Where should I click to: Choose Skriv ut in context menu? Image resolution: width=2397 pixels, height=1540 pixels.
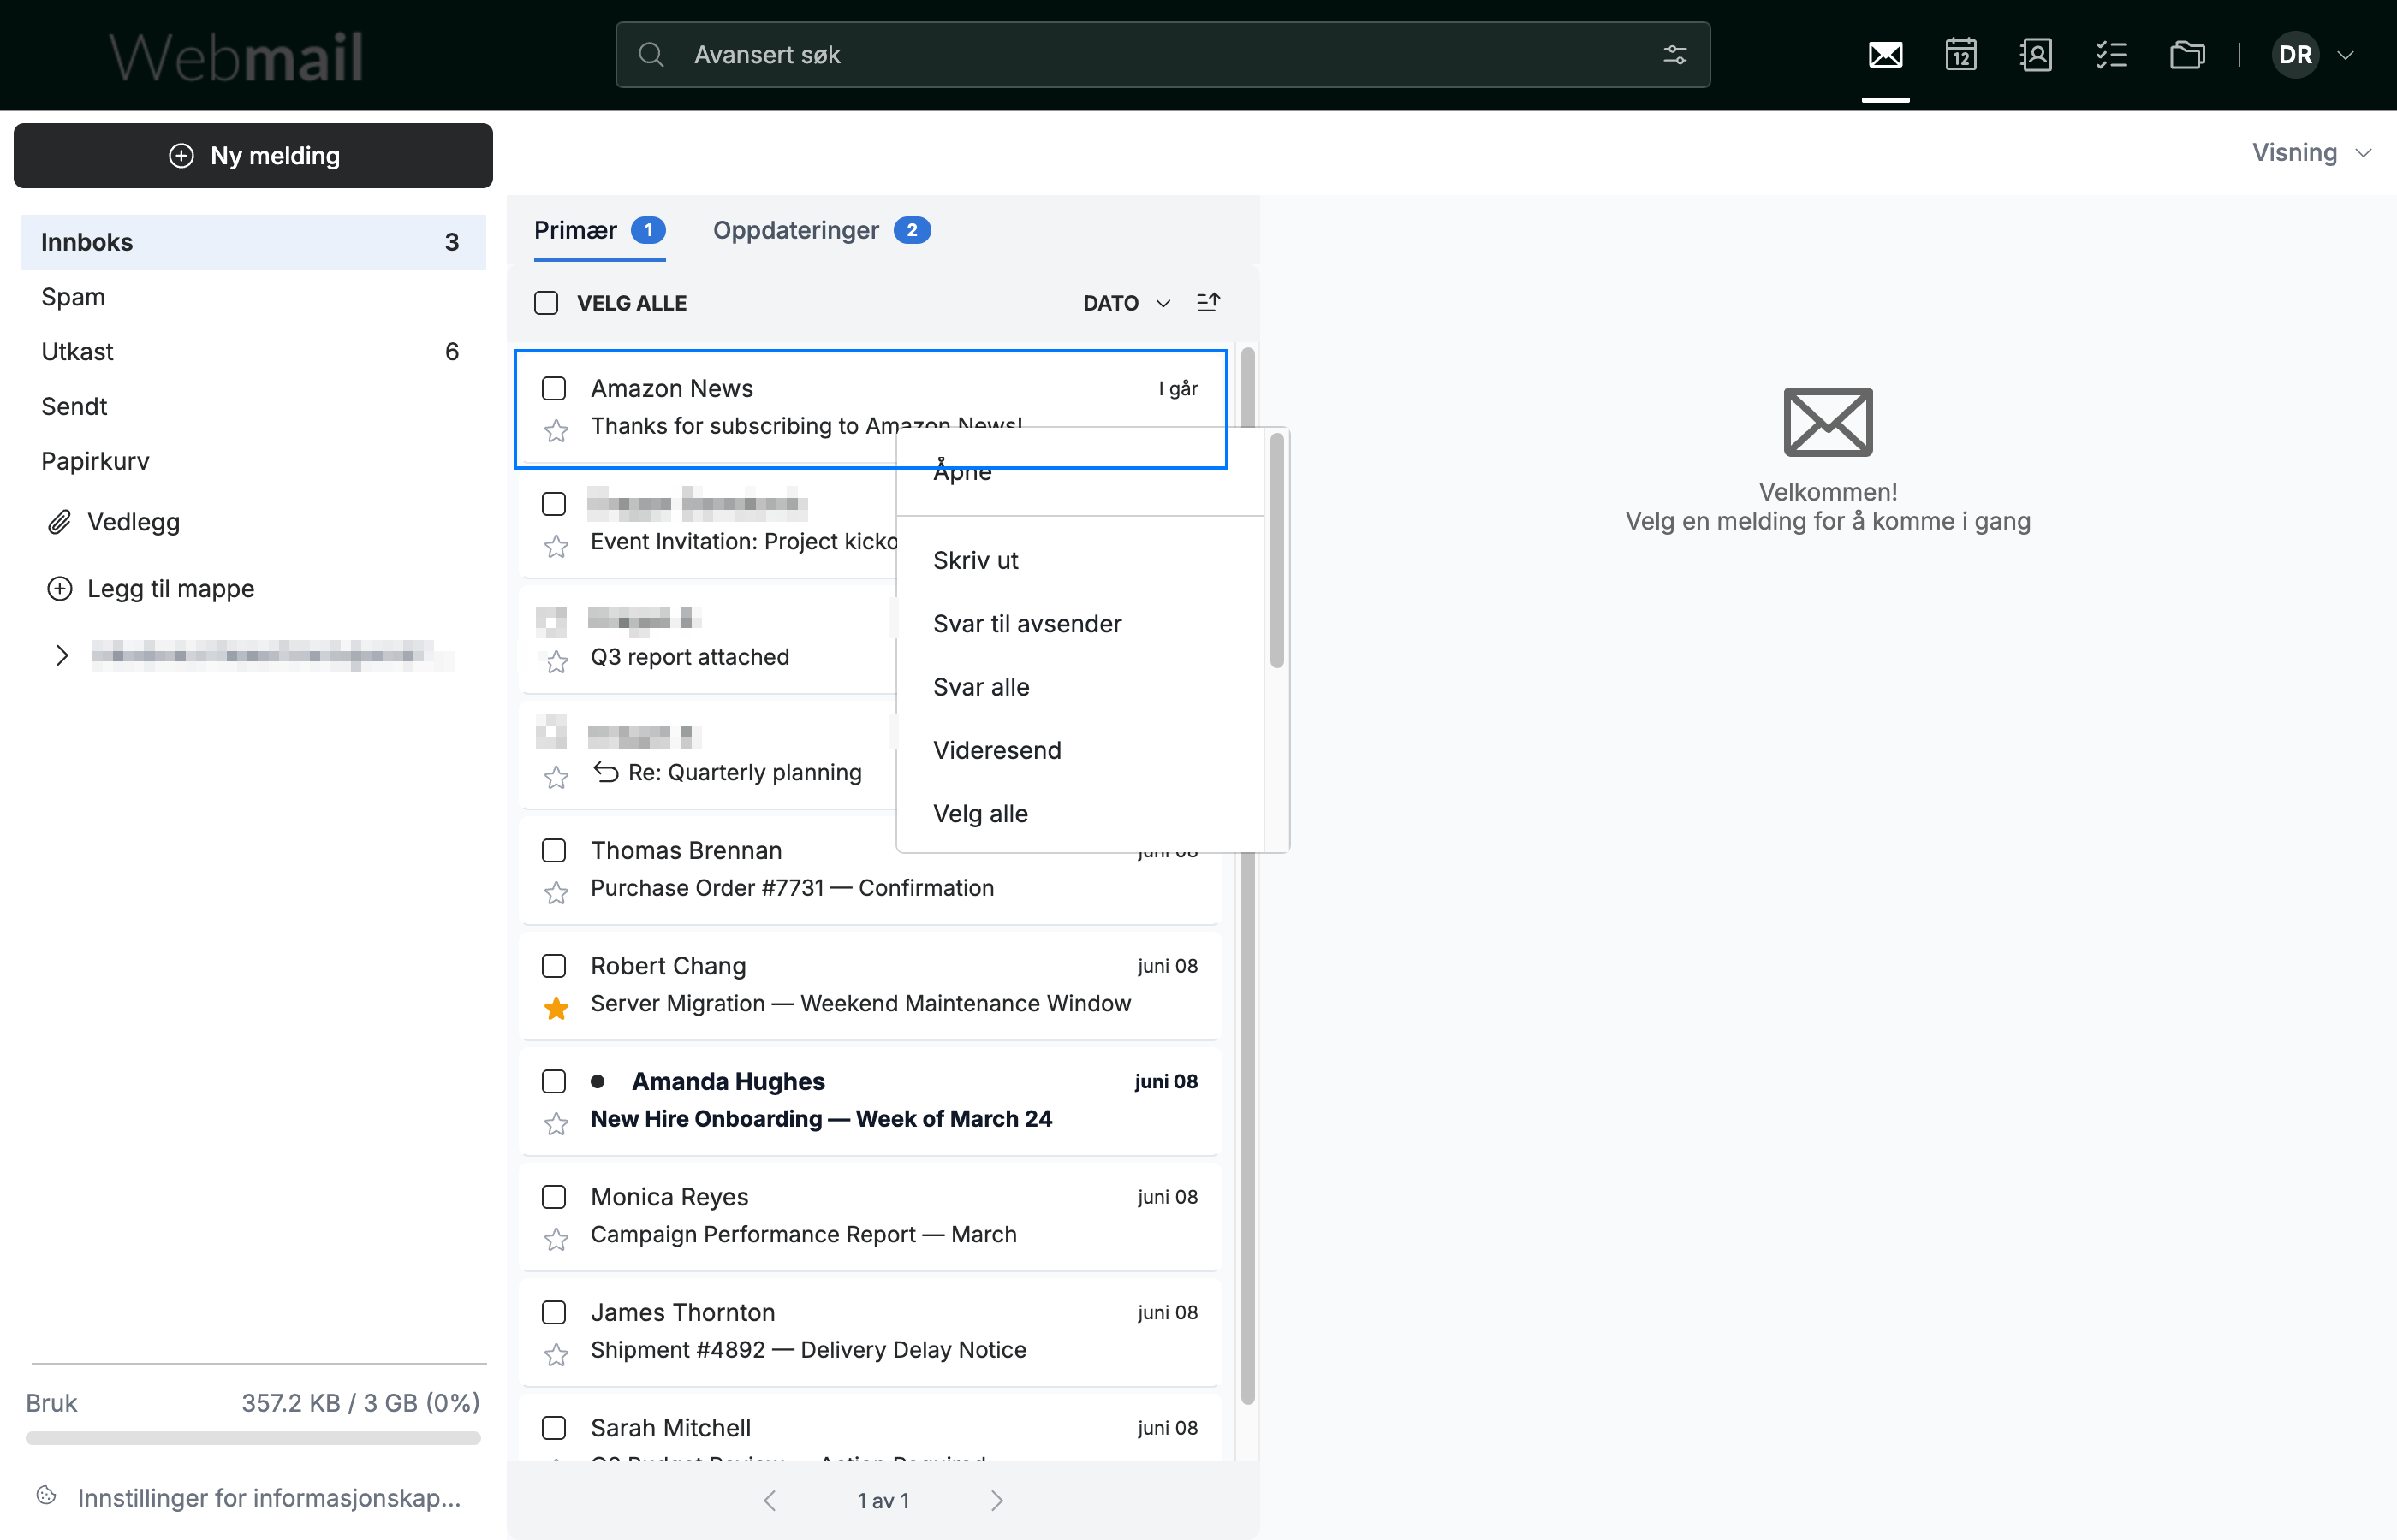(x=1080, y=560)
